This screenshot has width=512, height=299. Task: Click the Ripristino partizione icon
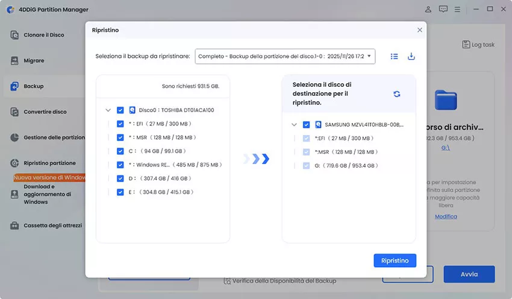pos(14,163)
